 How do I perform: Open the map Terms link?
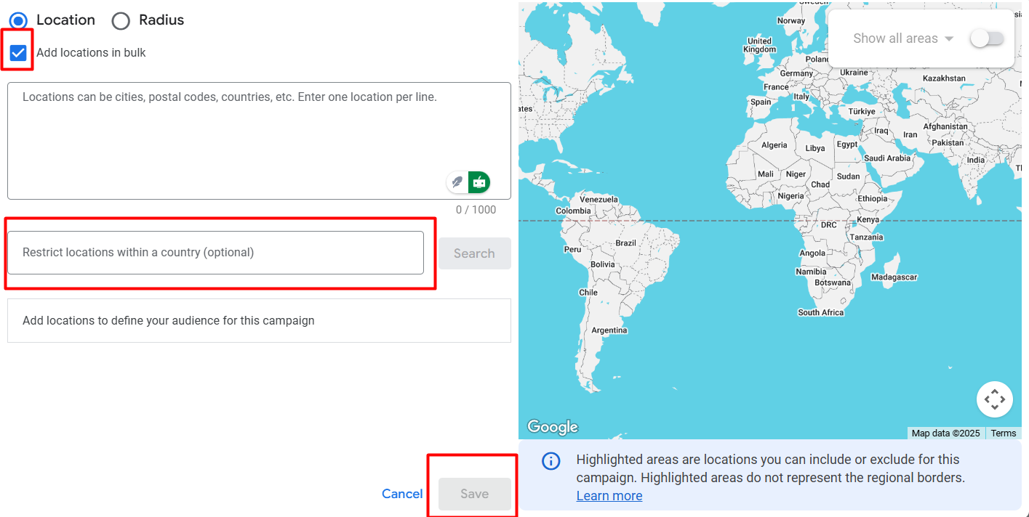coord(1003,433)
